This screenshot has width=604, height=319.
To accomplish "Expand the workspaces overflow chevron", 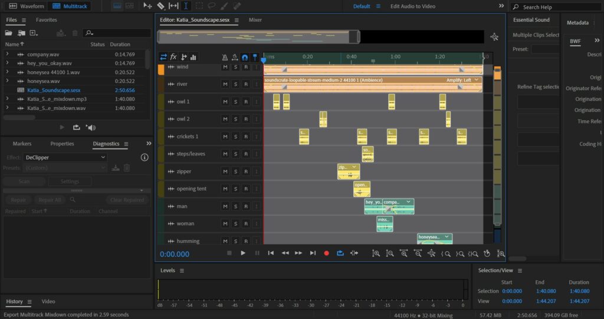I will coord(501,6).
